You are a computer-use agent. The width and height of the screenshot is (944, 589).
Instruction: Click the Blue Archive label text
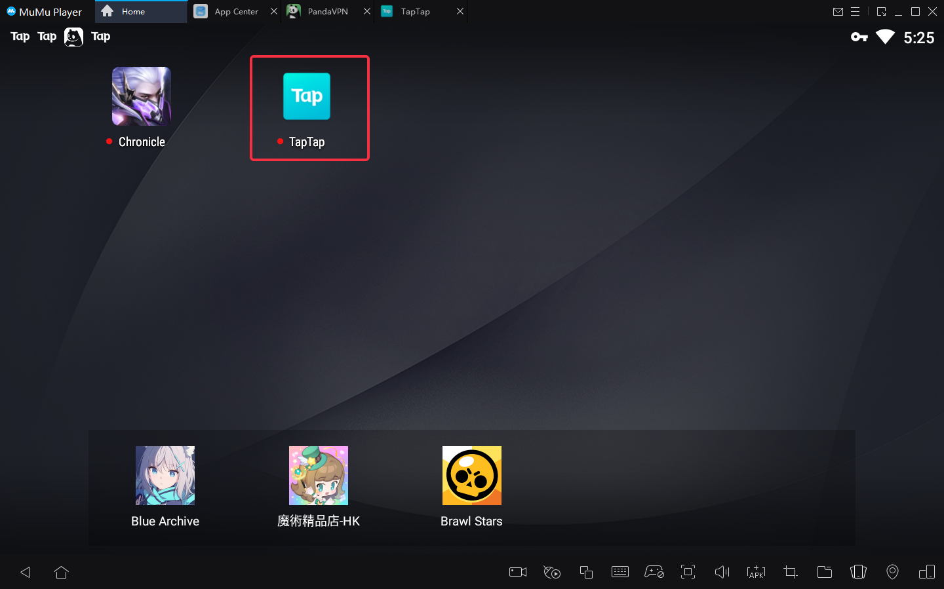pyautogui.click(x=165, y=521)
